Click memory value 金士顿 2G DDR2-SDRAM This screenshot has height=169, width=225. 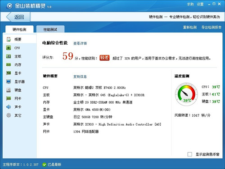pyautogui.click(x=103, y=102)
